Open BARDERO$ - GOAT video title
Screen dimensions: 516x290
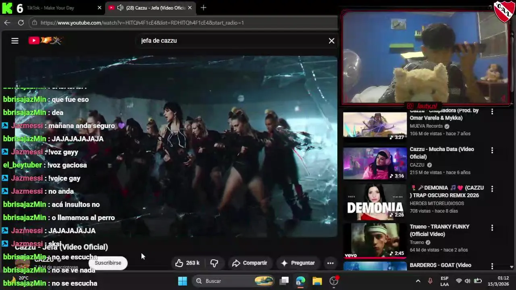pyautogui.click(x=441, y=265)
